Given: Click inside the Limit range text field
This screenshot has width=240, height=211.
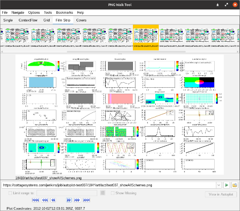Looking at the screenshot, I should [67, 193].
